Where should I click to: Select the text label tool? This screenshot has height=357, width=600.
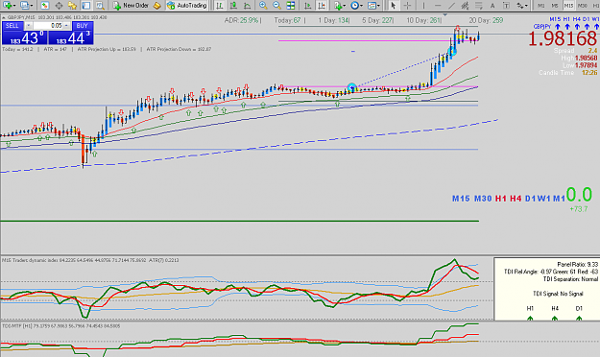pyautogui.click(x=506, y=6)
